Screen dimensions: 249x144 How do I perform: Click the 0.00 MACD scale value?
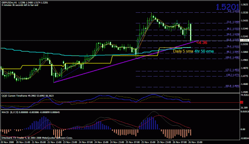[243, 129]
